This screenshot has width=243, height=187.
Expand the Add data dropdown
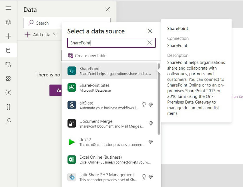41,35
